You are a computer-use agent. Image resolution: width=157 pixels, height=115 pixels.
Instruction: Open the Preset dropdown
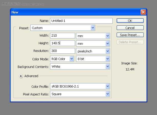point(63,28)
